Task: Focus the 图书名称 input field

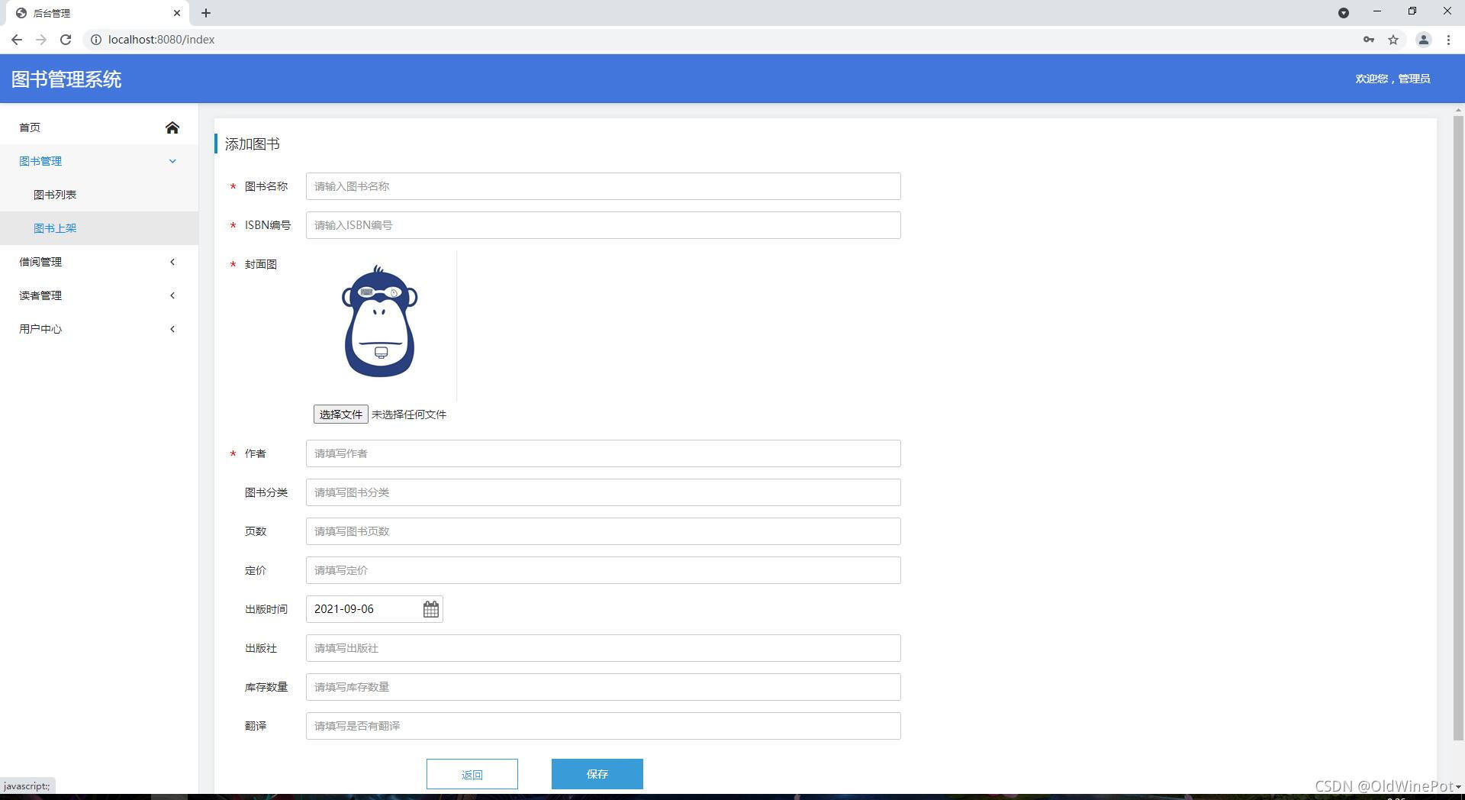Action: coord(604,186)
